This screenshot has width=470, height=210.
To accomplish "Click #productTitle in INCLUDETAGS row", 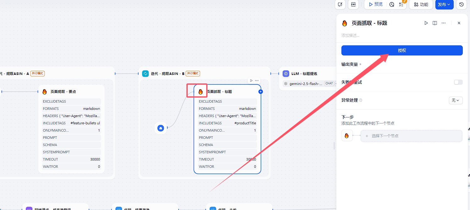I will tap(245, 123).
